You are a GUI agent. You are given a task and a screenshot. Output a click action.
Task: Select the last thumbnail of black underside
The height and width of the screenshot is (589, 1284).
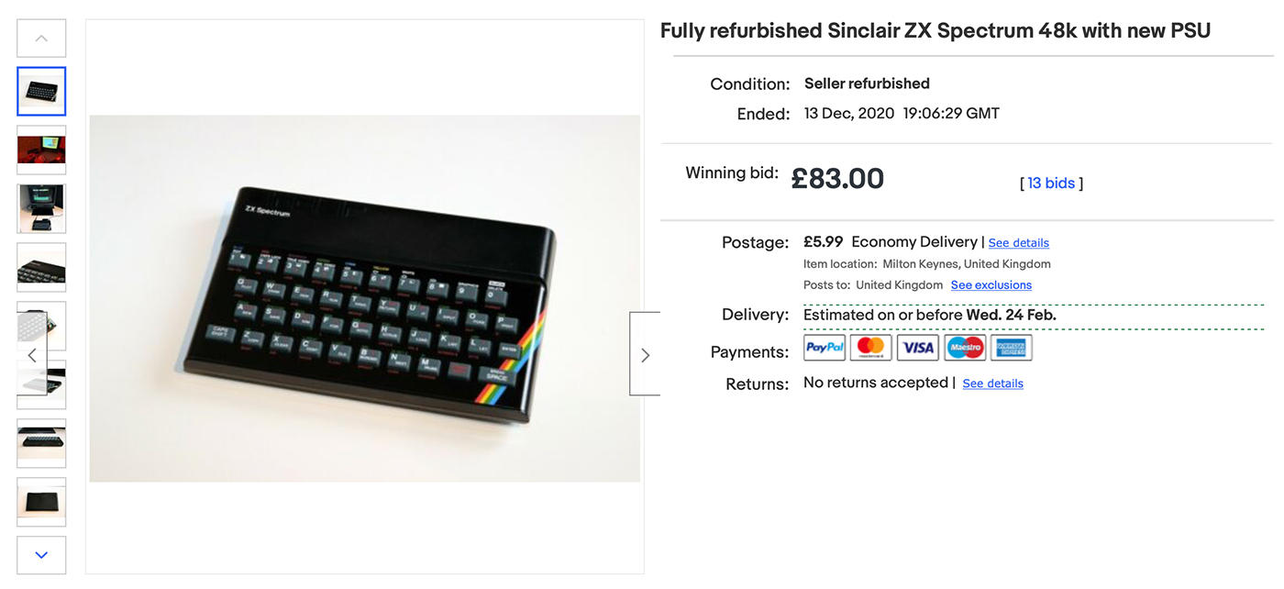pos(41,502)
